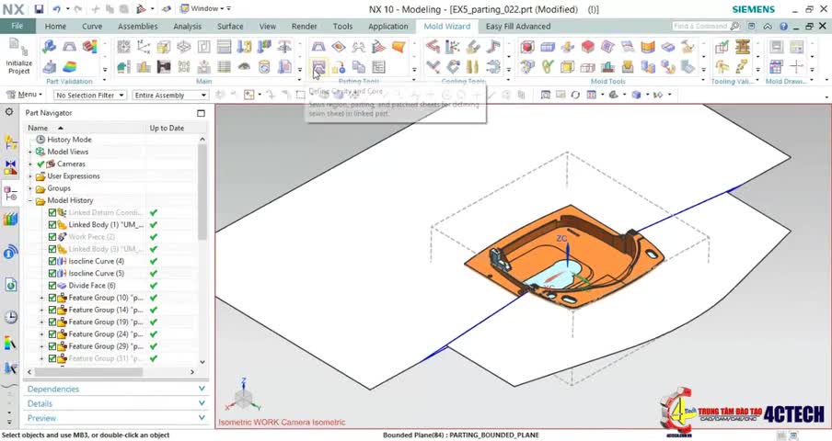This screenshot has height=441, width=832.
Task: Click the navigator settings gear icon
Action: 9,112
